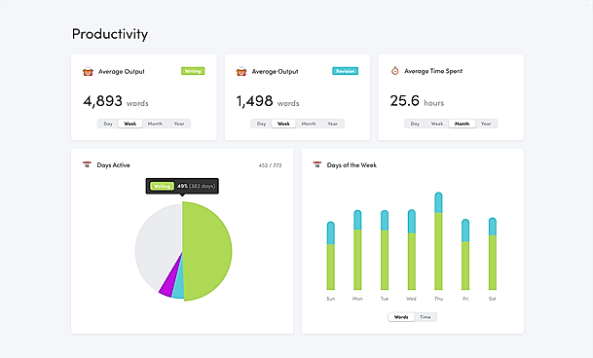Image resolution: width=593 pixels, height=358 pixels.
Task: Select Day on the Writing output card
Action: point(108,124)
